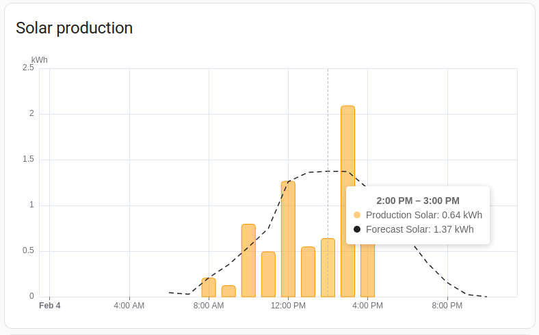
Task: Click the 8:00 AM axis label
Action: (209, 305)
